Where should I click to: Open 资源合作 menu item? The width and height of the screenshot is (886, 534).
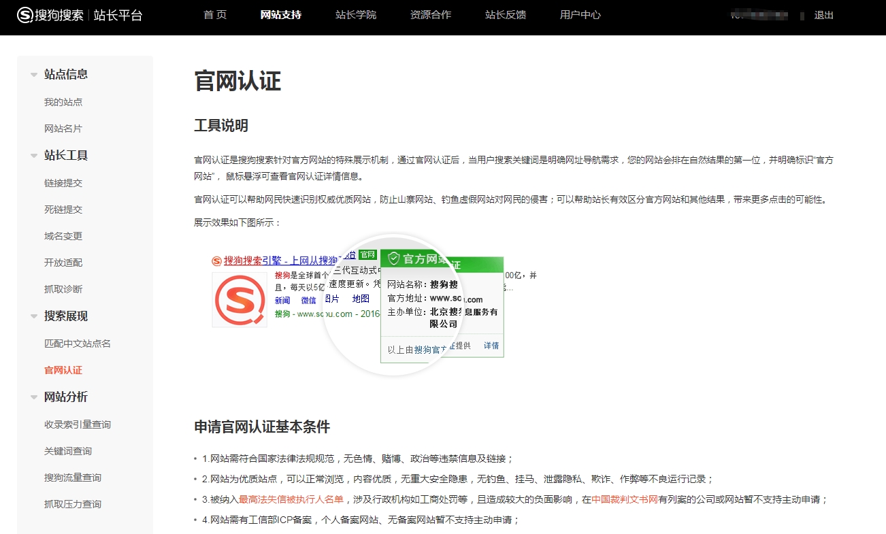pyautogui.click(x=431, y=14)
